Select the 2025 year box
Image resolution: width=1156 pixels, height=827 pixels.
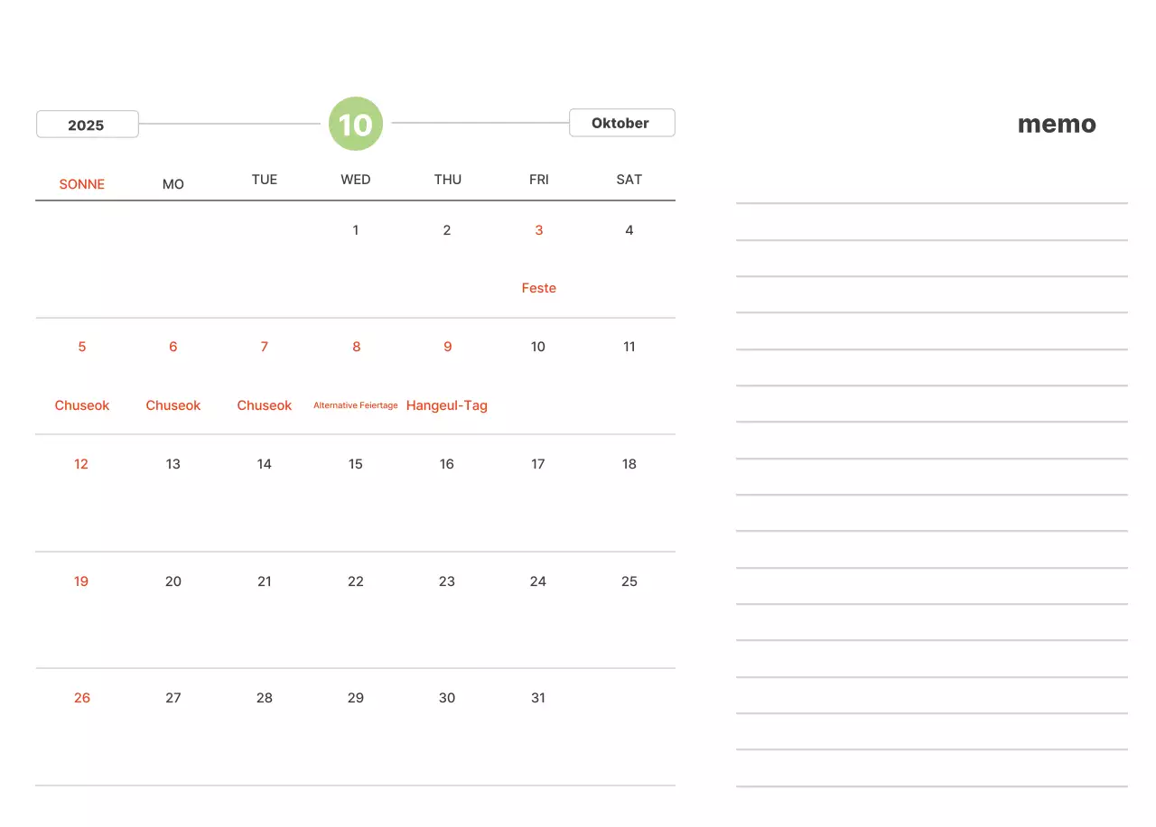tap(87, 125)
